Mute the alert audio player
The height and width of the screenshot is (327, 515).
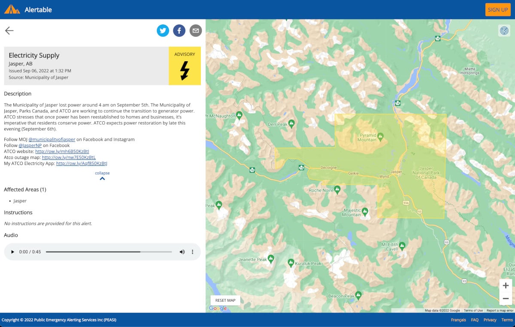click(x=182, y=252)
